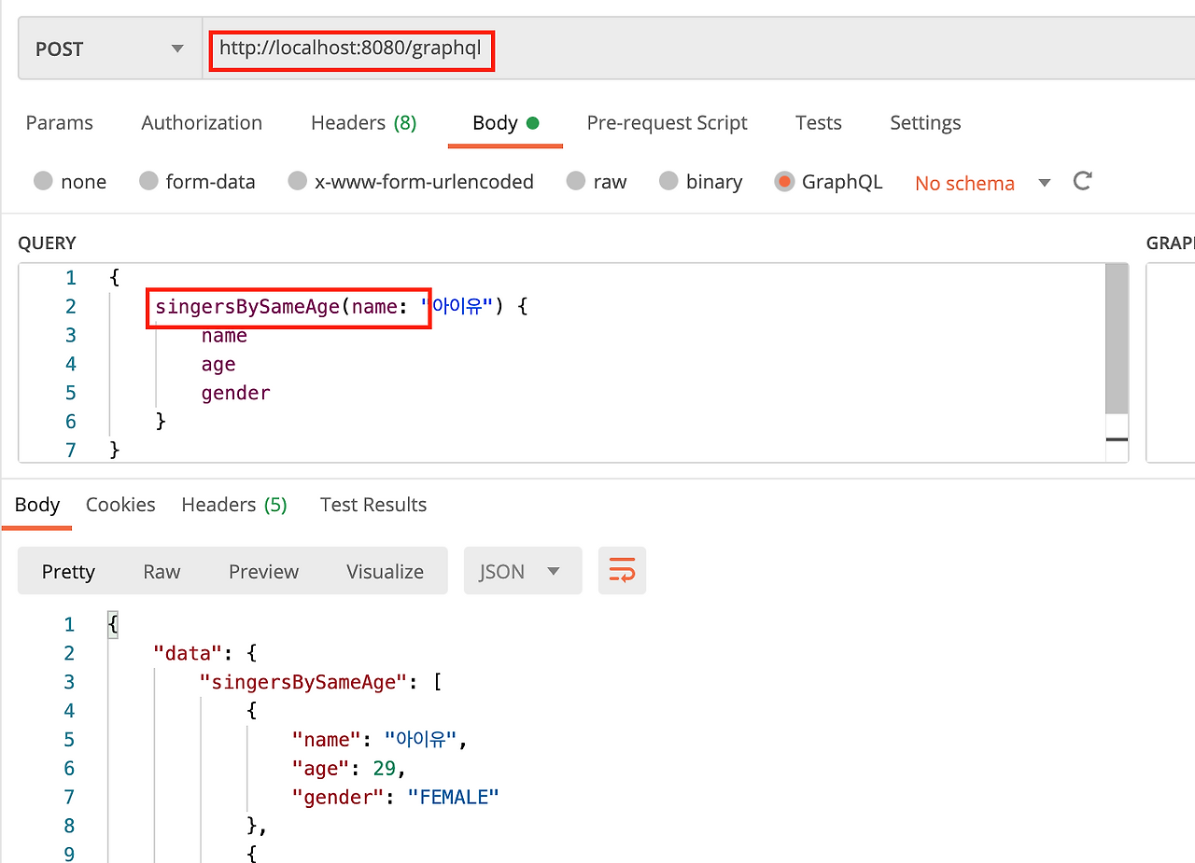Open the Authorization tab
1195x863 pixels.
tap(201, 122)
